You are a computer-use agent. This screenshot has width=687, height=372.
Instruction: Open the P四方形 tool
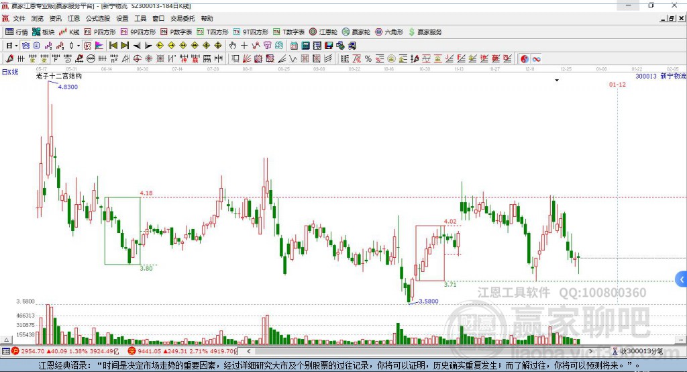pos(100,32)
